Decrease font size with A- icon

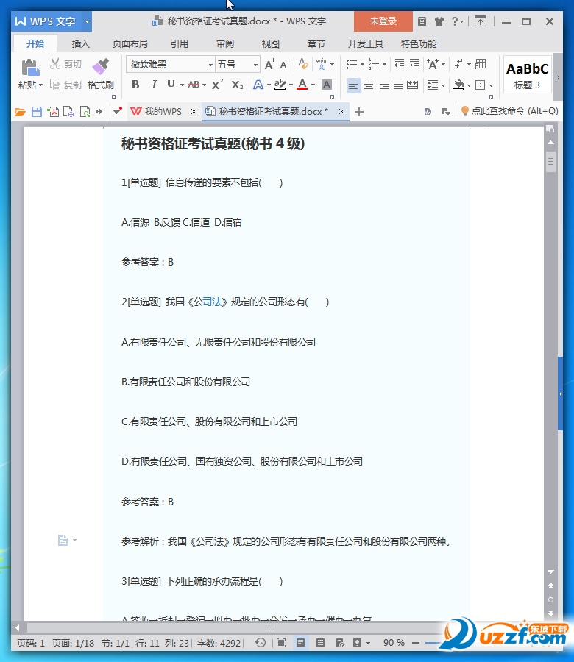point(285,64)
